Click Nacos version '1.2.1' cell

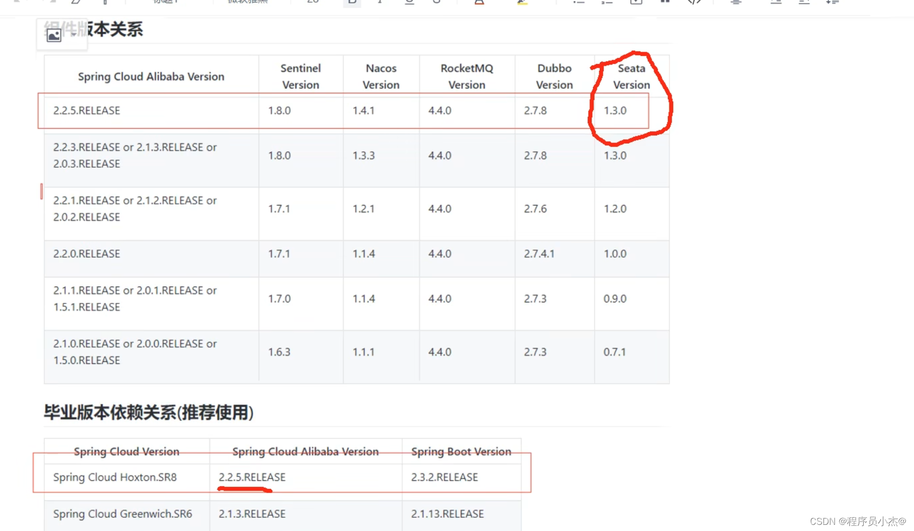(363, 209)
